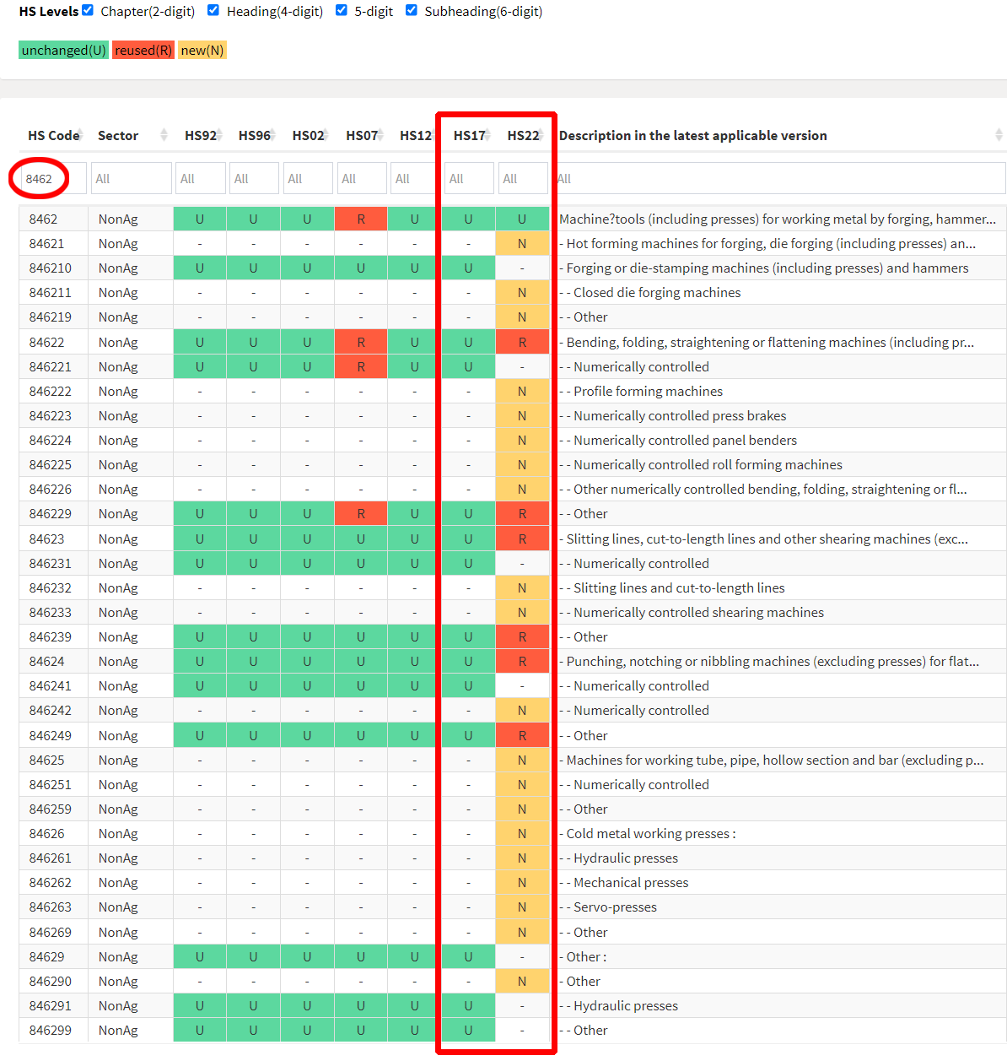Click HS code 846211 row
The width and height of the screenshot is (1007, 1061).
click(x=51, y=293)
